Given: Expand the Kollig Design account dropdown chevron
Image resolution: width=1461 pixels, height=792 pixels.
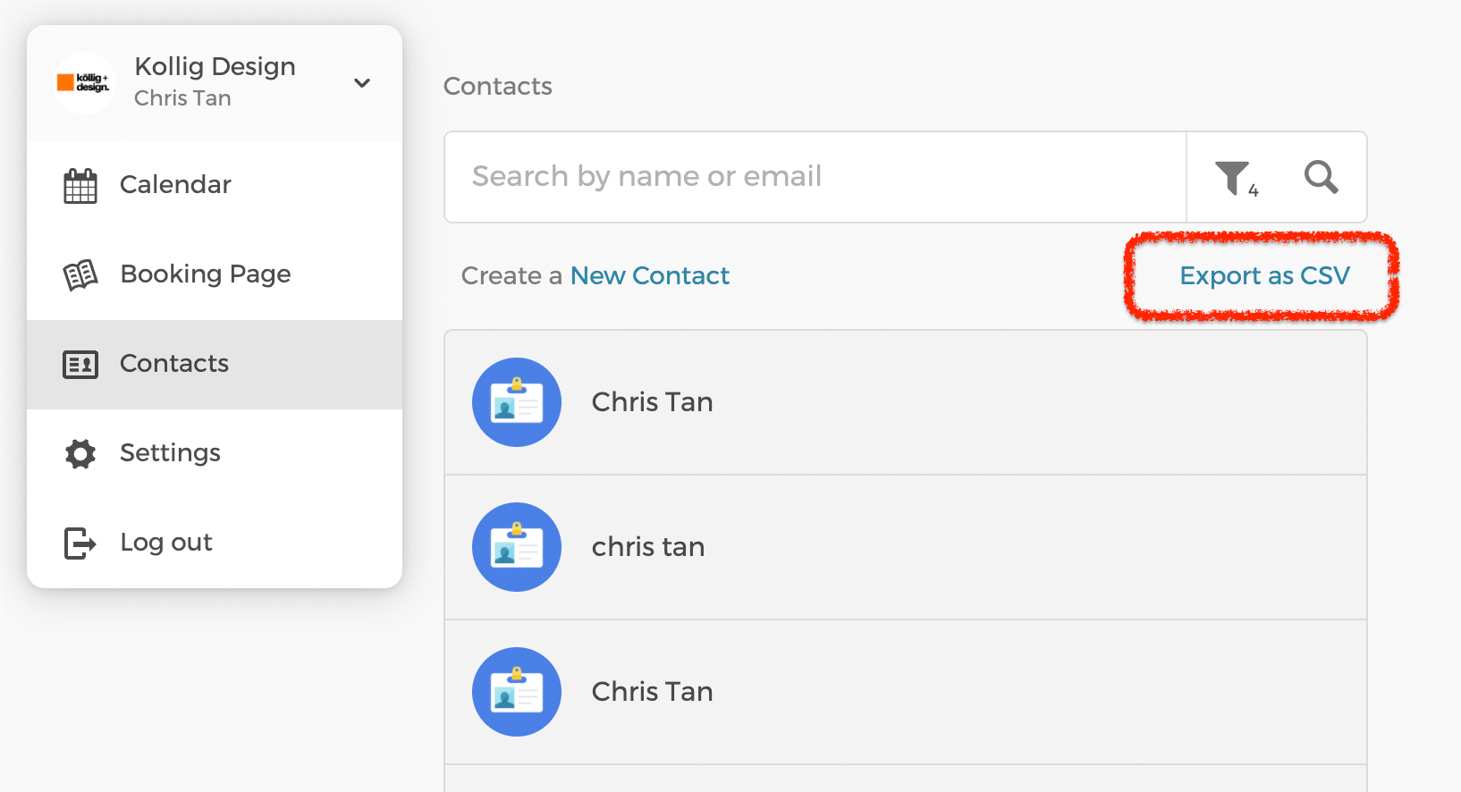Looking at the screenshot, I should [362, 83].
